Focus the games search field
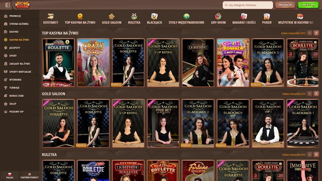This screenshot has height=181, width=322. pyautogui.click(x=248, y=5)
